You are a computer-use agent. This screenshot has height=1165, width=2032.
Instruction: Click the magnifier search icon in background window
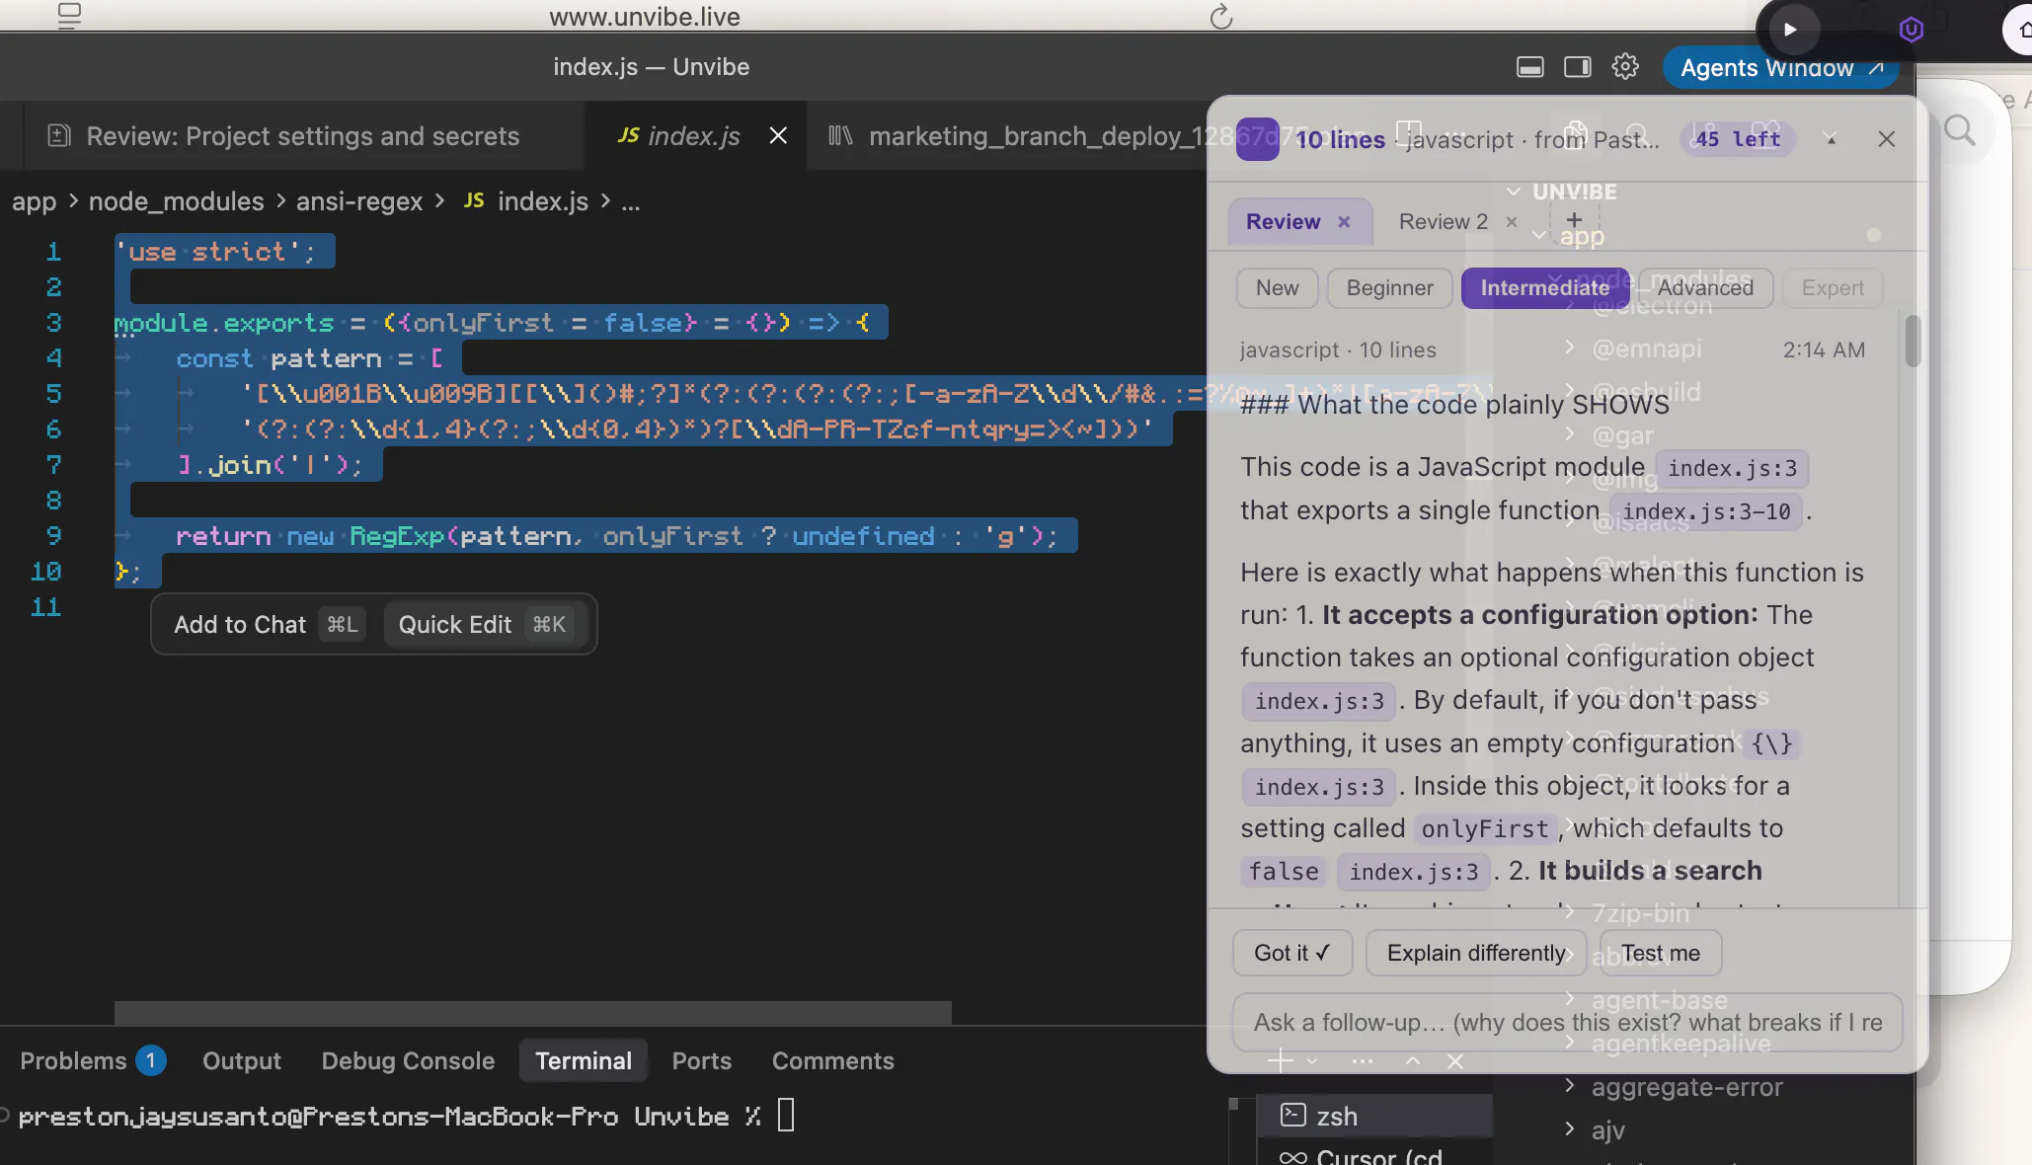(x=1960, y=129)
